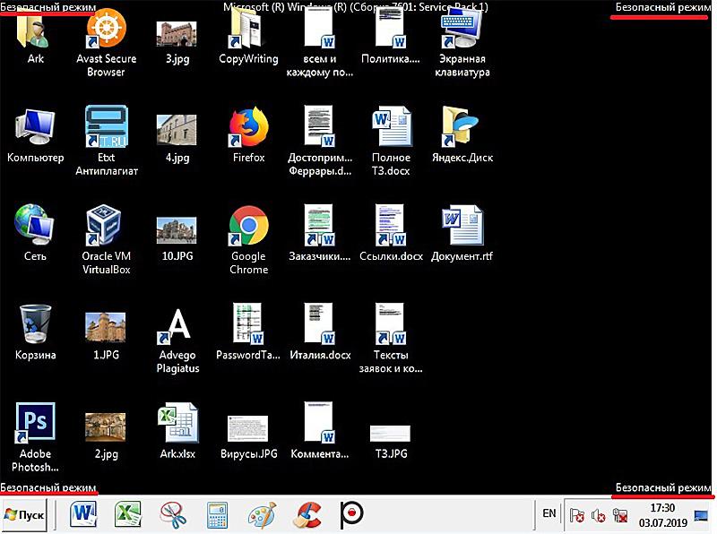Switch the EN input language indicator
Screen dimensions: 717x534
click(x=549, y=513)
